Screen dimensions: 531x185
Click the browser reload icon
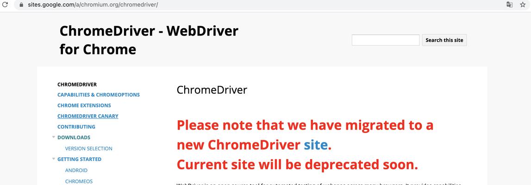(x=5, y=5)
